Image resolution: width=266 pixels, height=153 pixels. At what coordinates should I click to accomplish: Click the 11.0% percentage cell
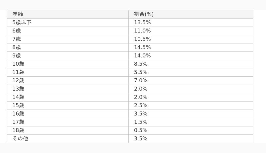142,31
